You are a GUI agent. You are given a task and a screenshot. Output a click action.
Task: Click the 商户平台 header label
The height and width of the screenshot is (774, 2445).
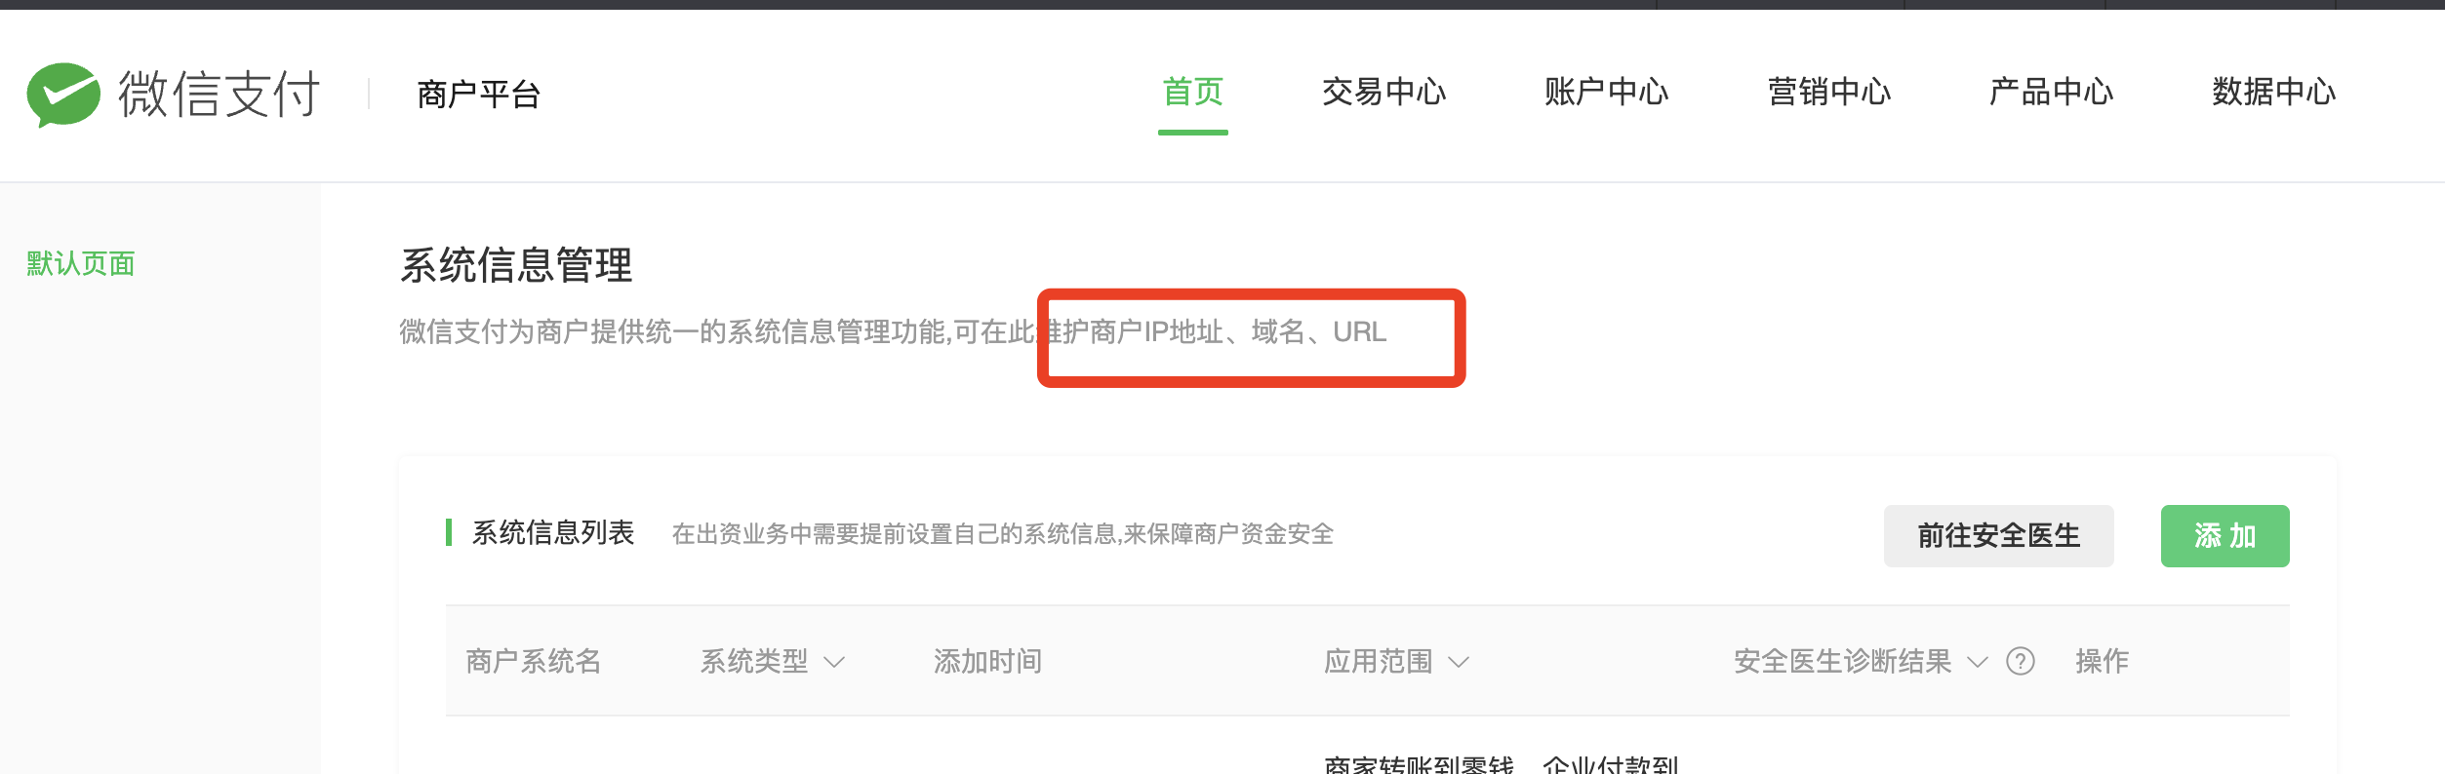[478, 95]
